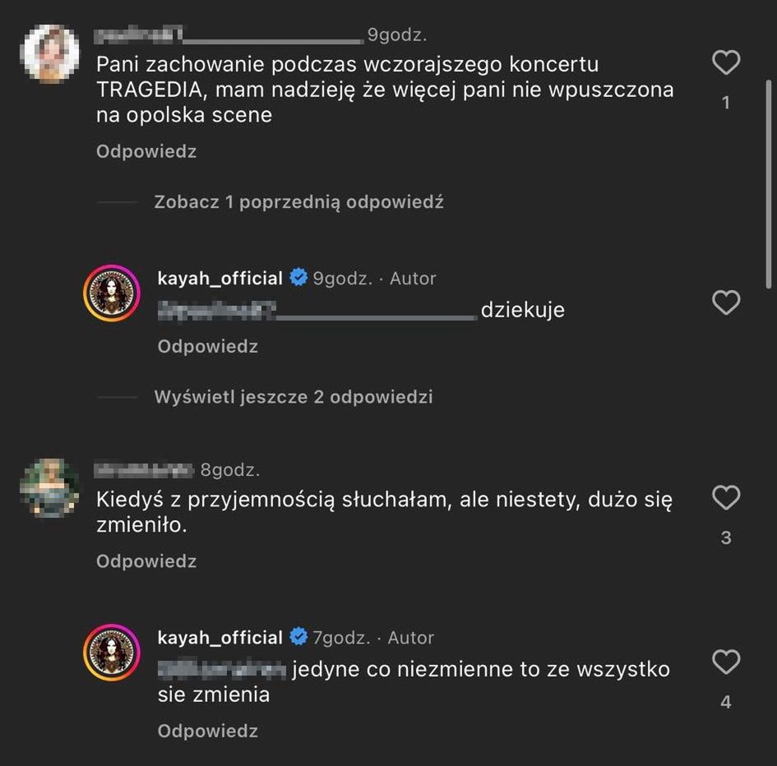777x766 pixels.
Task: Like the "jedyne co niezmienne" reply
Action: 725,662
